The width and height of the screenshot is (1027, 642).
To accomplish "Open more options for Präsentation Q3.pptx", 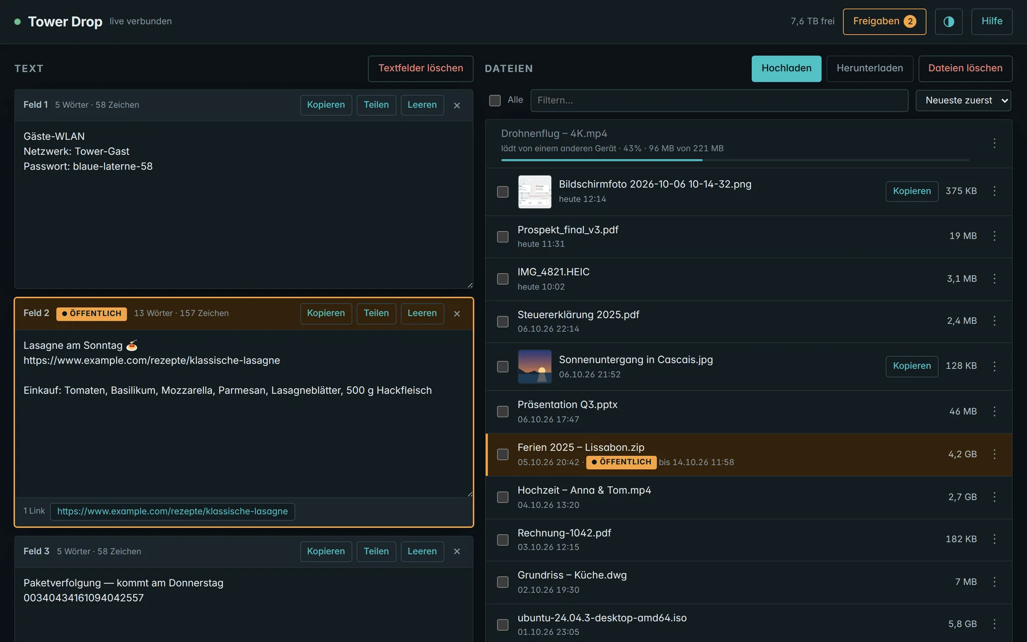I will [x=994, y=411].
